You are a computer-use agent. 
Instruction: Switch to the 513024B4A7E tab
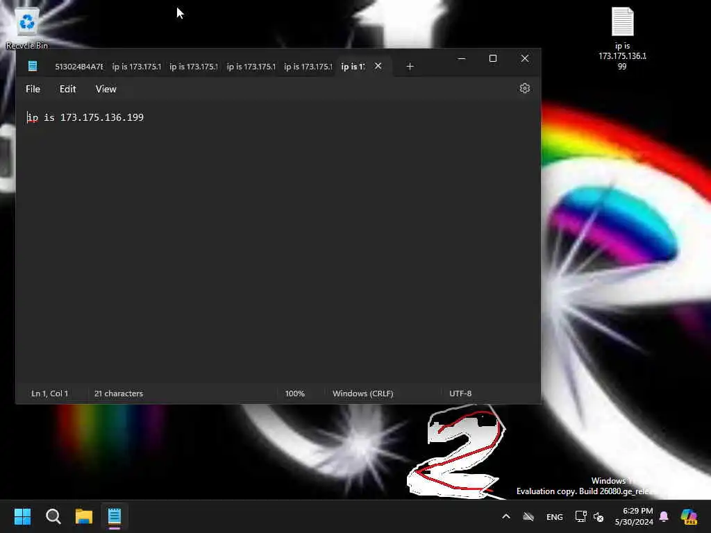pos(79,67)
